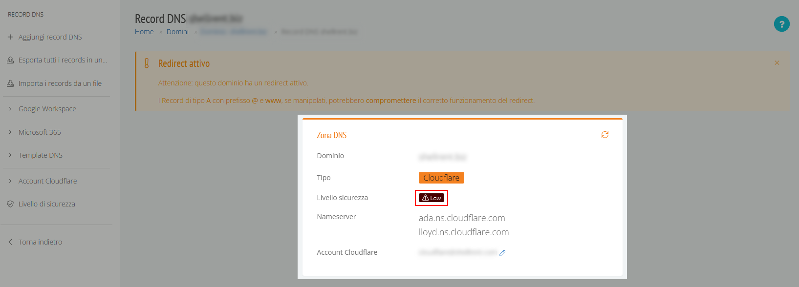
Task: Click the back arrow beside Torna indietro
Action: coord(10,242)
